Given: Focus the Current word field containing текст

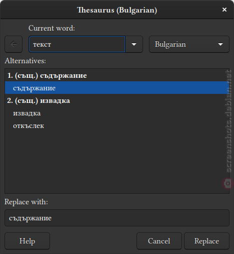Looking at the screenshot, I should pos(77,44).
